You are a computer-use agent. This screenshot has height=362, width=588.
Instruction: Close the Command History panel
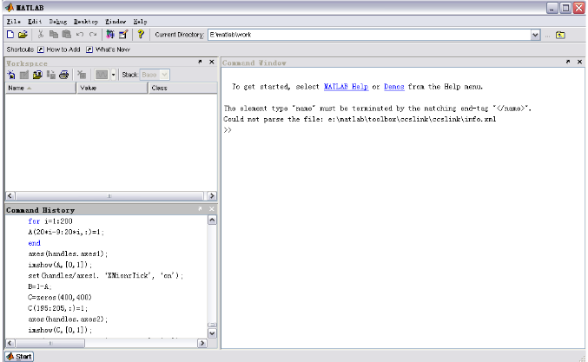coord(212,208)
